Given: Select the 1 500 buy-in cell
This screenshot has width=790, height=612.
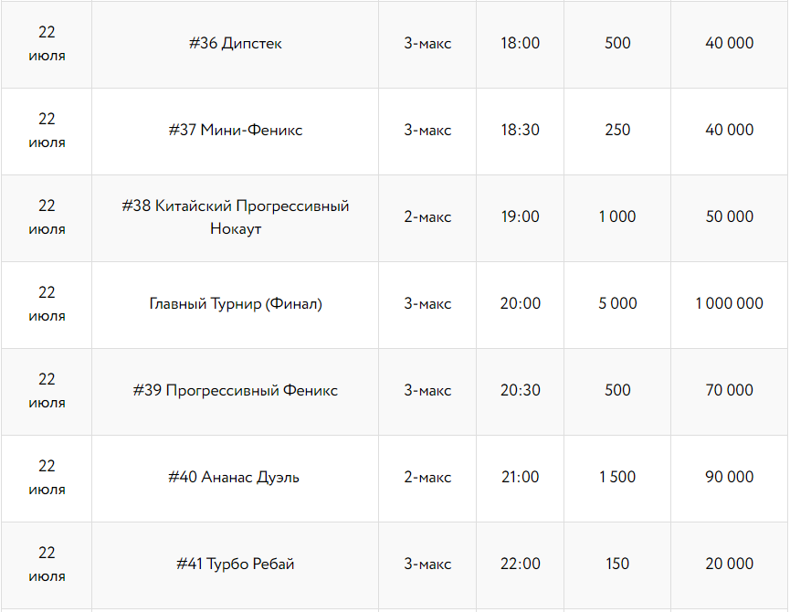Looking at the screenshot, I should (x=617, y=477).
